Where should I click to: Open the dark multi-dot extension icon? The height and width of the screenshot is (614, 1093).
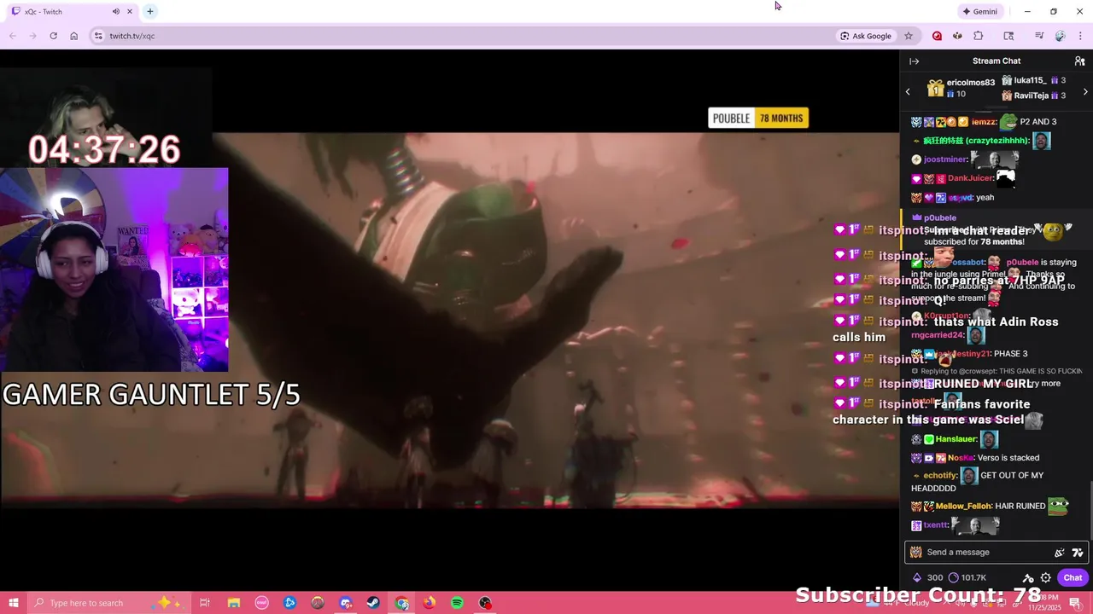(x=957, y=36)
